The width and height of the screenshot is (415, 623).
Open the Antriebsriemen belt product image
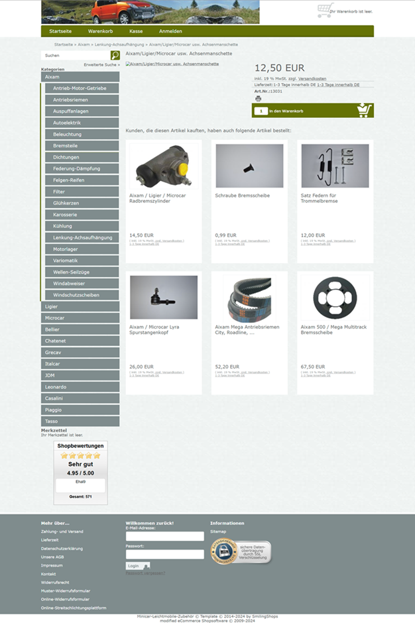(x=249, y=298)
